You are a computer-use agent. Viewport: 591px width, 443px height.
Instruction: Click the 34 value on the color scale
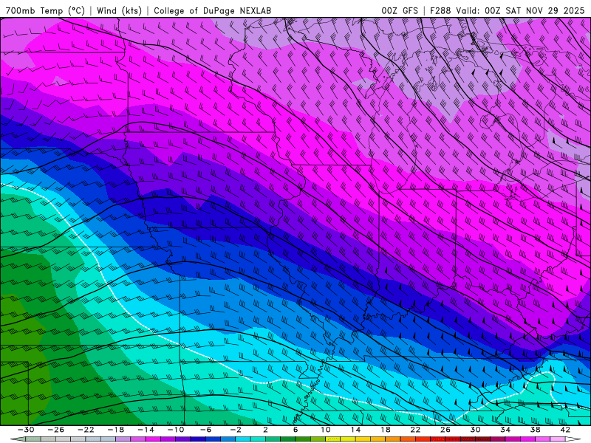[505, 430]
